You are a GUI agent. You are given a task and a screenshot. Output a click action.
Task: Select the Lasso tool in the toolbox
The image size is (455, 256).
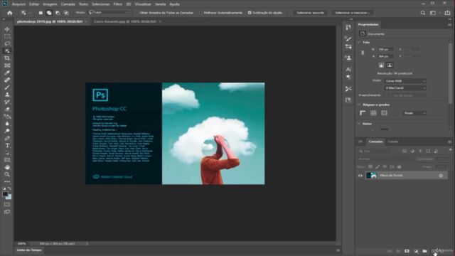tap(7, 43)
